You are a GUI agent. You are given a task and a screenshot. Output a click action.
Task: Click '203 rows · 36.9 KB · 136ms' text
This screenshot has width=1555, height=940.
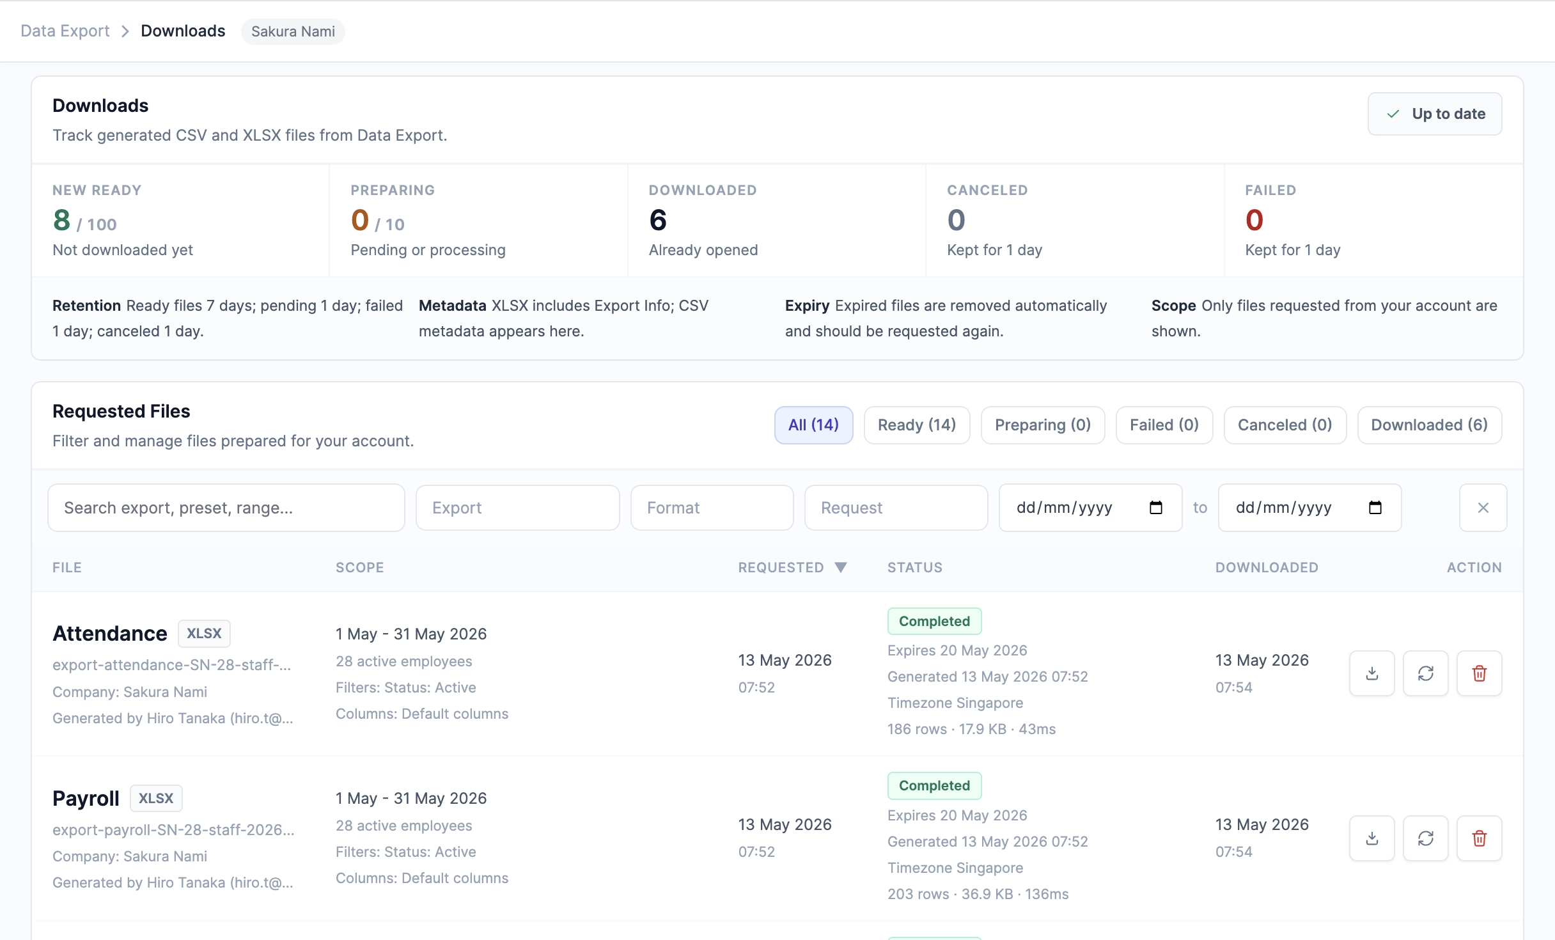tap(978, 894)
